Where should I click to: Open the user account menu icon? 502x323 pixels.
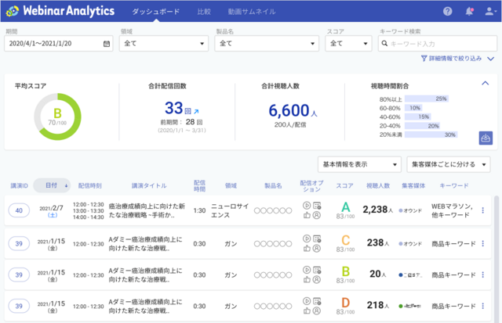pyautogui.click(x=489, y=12)
